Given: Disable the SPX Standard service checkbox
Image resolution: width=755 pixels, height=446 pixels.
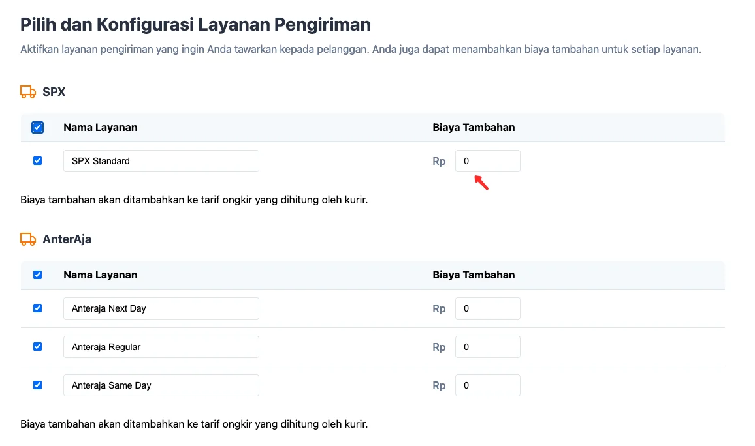Looking at the screenshot, I should tap(37, 160).
